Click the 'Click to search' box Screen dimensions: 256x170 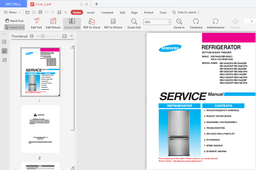point(184,12)
